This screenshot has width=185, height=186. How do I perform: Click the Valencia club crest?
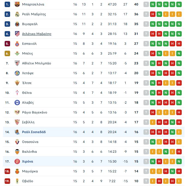tap(17, 152)
